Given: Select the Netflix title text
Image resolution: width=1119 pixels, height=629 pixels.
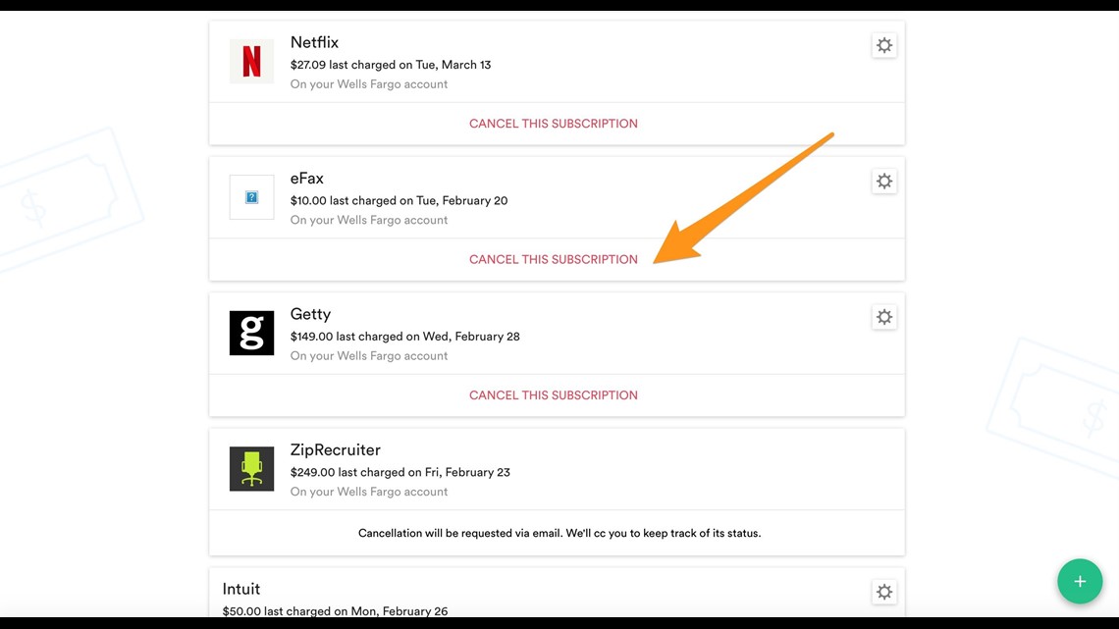Looking at the screenshot, I should tap(314, 43).
